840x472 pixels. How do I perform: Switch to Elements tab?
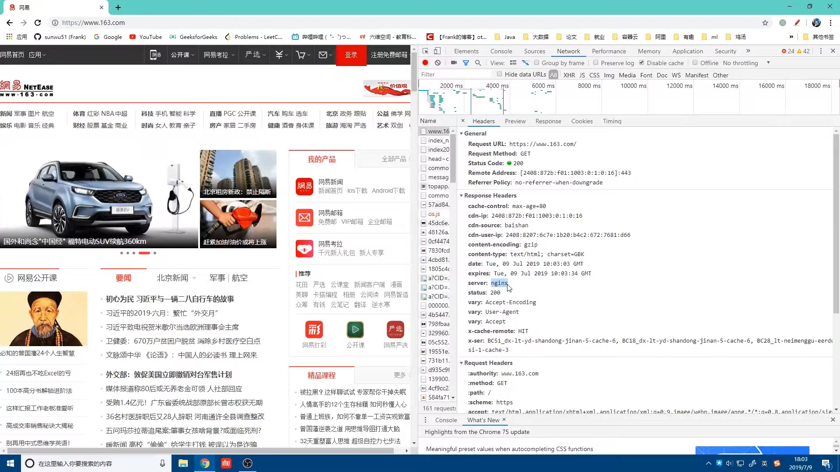466,51
